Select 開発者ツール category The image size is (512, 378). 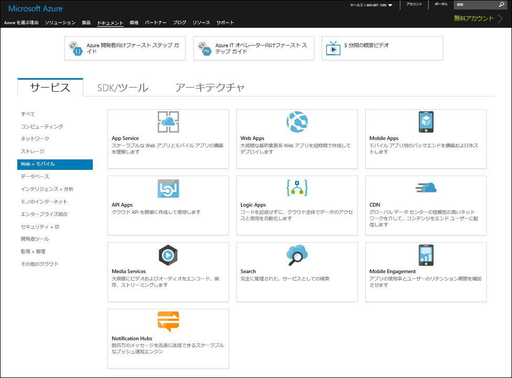click(35, 239)
